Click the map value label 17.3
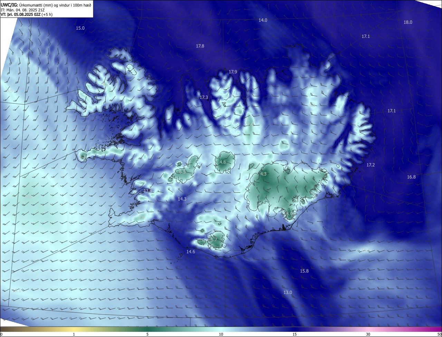 (204, 98)
